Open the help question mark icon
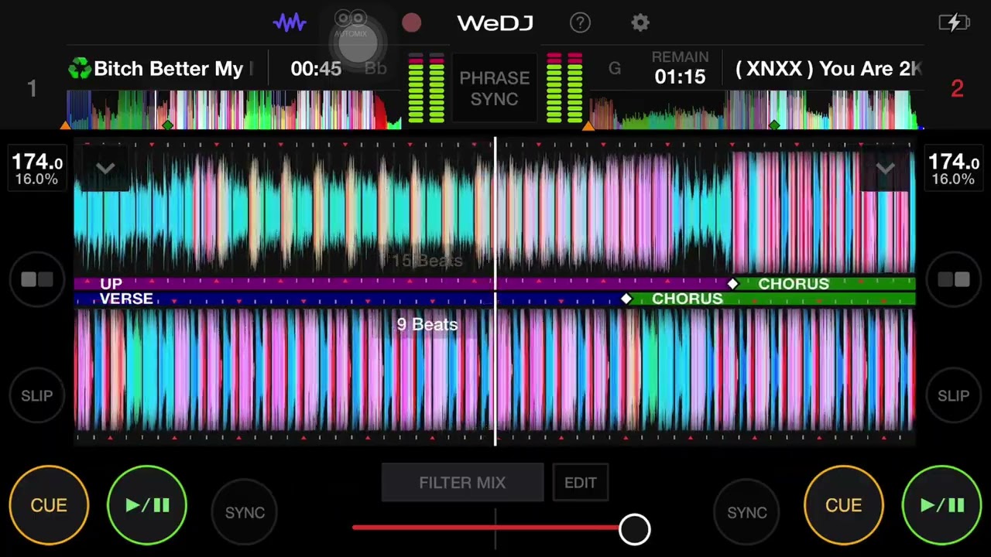This screenshot has width=991, height=557. [580, 23]
